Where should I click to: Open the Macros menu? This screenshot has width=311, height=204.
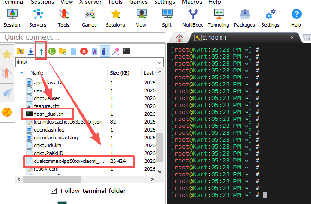pos(192,2)
